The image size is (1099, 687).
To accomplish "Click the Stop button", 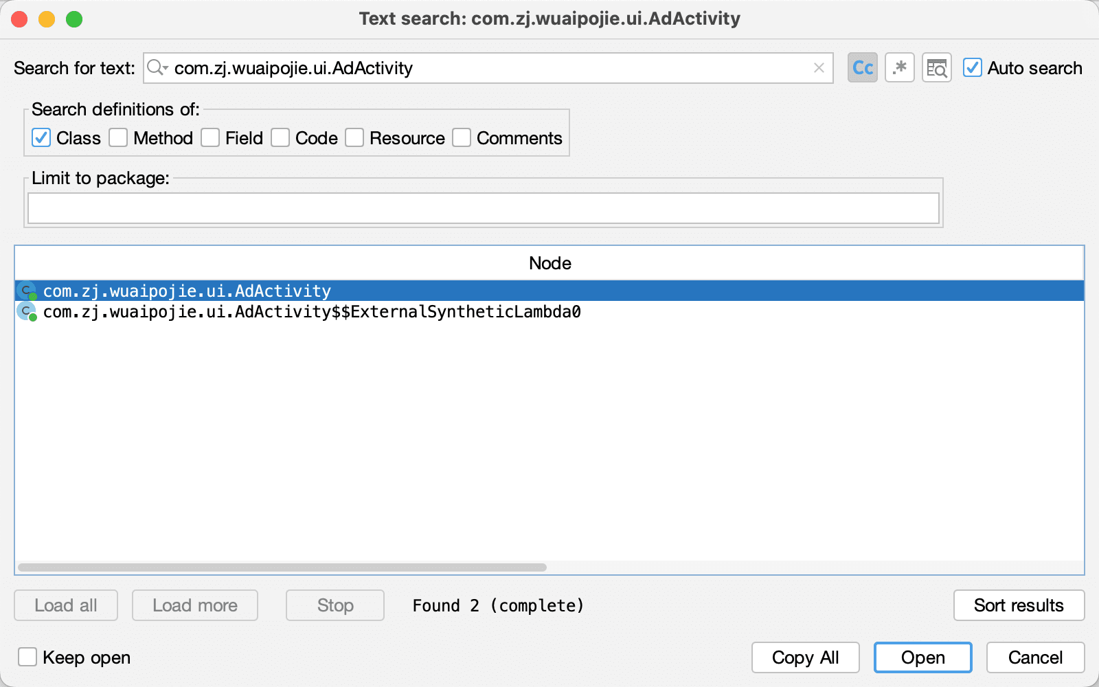I will [335, 605].
